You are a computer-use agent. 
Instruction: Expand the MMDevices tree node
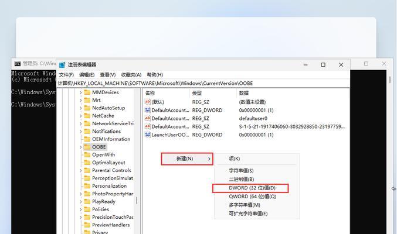pos(80,92)
